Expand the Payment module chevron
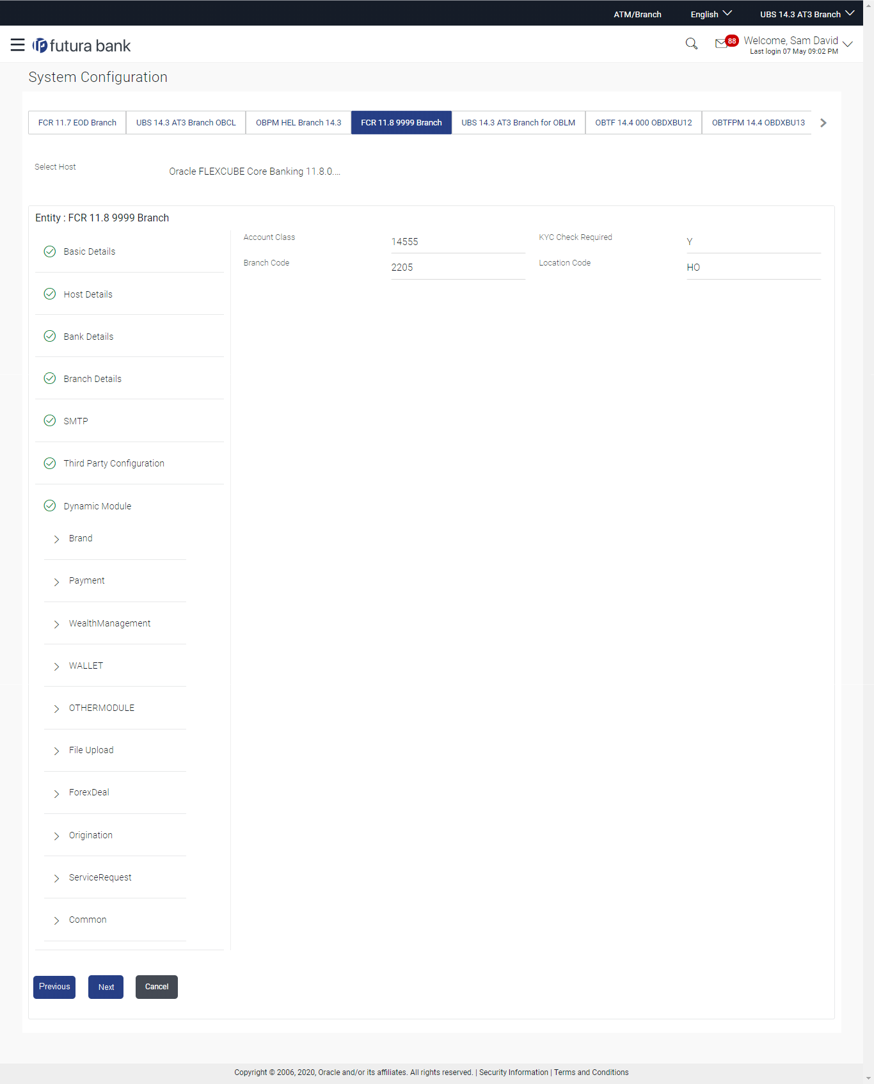874x1084 pixels. click(x=56, y=582)
